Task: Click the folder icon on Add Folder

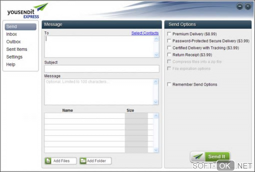Action: click(x=83, y=161)
